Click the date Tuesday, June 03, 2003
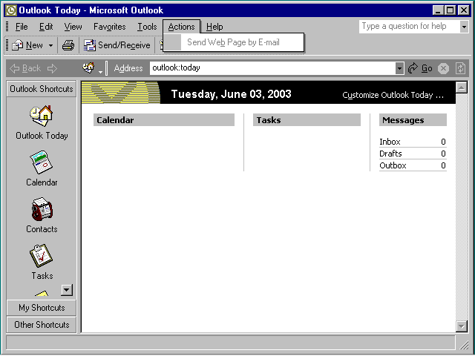Screen dimensions: 475x356 [231, 94]
